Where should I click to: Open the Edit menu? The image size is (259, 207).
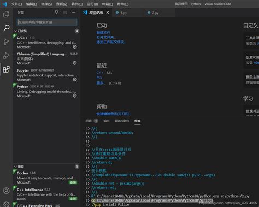pyautogui.click(x=31, y=4)
